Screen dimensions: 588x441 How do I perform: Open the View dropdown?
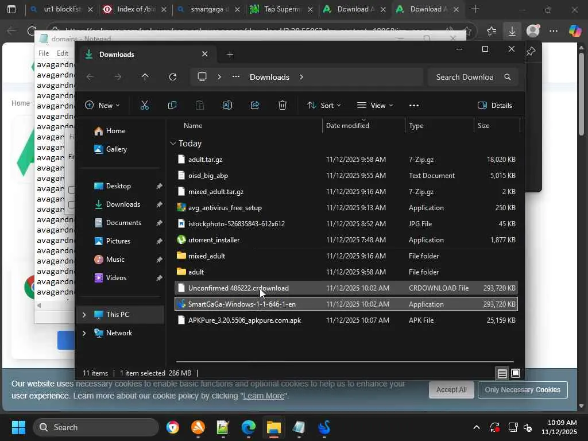click(x=375, y=106)
